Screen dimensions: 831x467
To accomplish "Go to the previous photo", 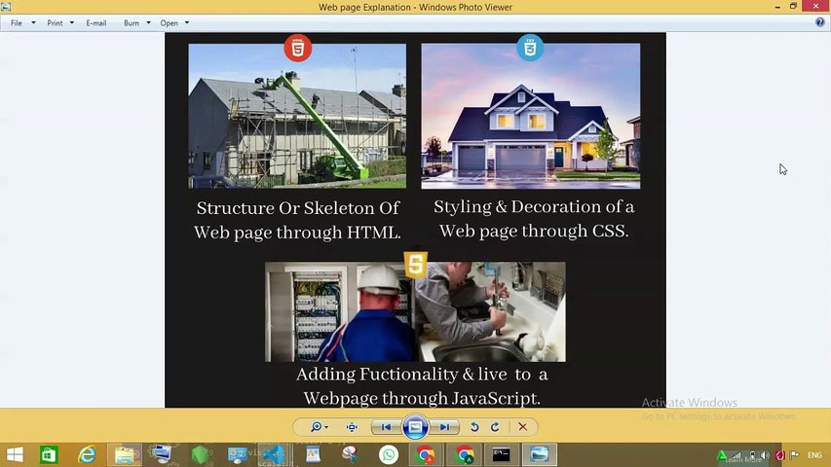I will (386, 427).
